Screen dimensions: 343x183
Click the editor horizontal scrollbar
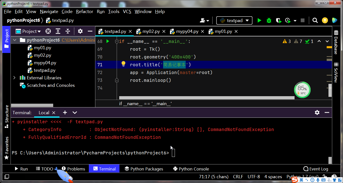[207, 98]
